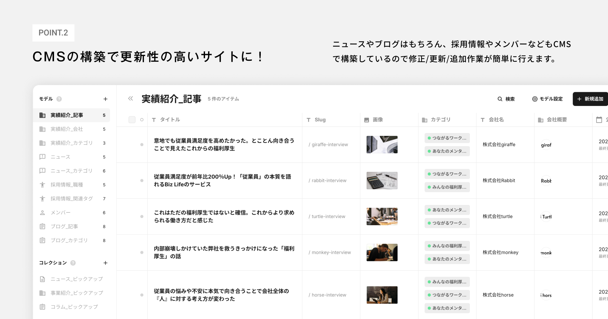The height and width of the screenshot is (319, 608).
Task: Open ニュース_カテゴリ model
Action: [72, 171]
